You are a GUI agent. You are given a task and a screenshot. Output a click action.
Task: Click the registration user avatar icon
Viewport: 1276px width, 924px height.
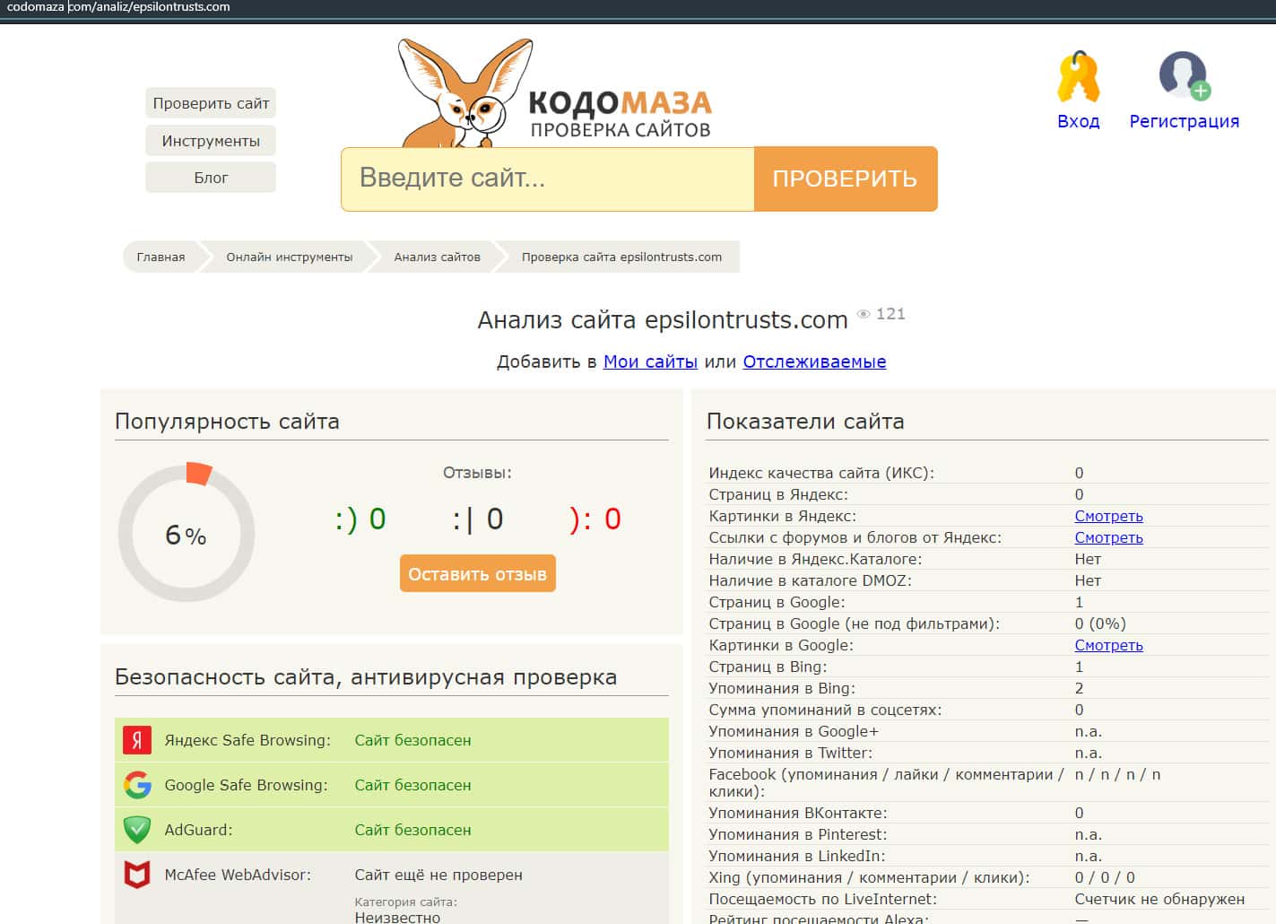point(1184,76)
